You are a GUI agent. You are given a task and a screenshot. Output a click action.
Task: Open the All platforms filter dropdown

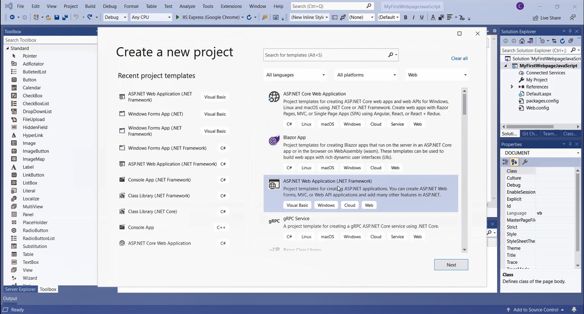click(x=366, y=75)
